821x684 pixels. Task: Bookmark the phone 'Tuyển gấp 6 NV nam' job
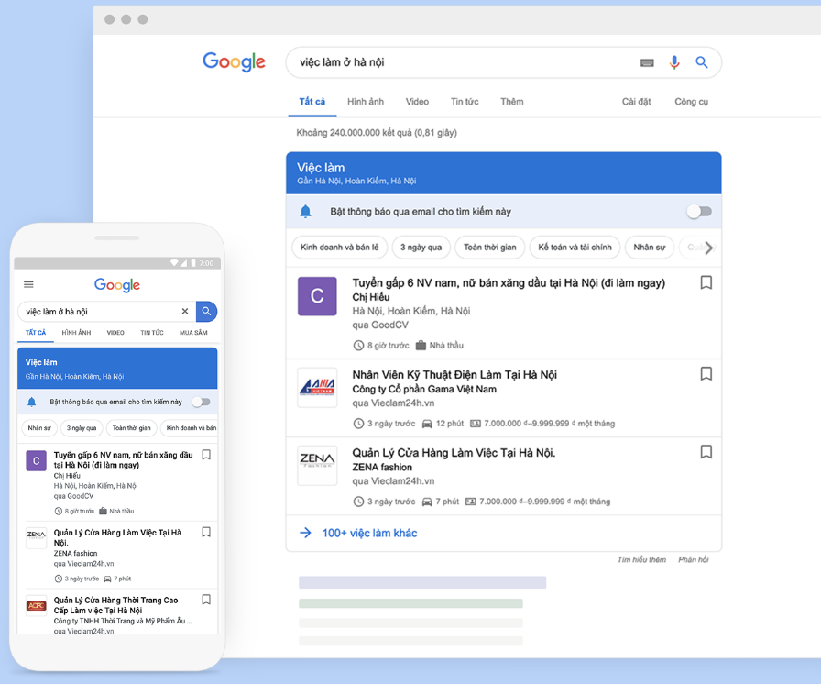(x=206, y=455)
